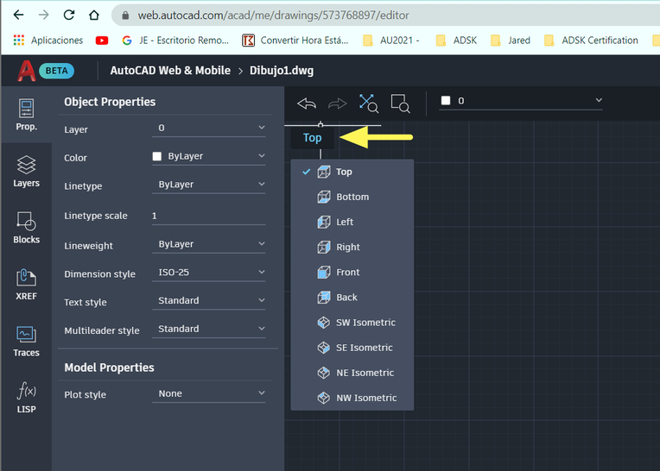Click the Top view label button
This screenshot has height=471, width=660.
(313, 138)
